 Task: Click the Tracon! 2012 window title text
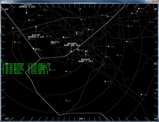coord(8,2)
